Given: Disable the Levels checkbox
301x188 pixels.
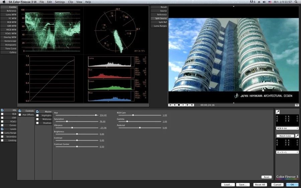Looking at the screenshot, I should pyautogui.click(x=2, y=129).
